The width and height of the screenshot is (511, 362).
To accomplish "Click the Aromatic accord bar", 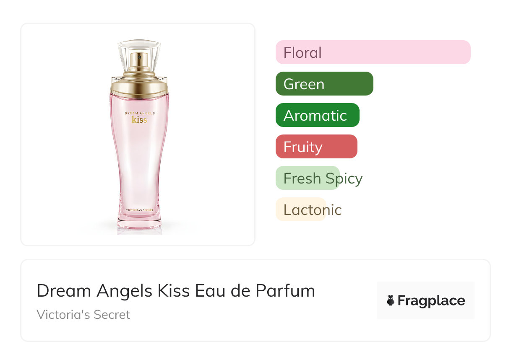I will click(317, 115).
